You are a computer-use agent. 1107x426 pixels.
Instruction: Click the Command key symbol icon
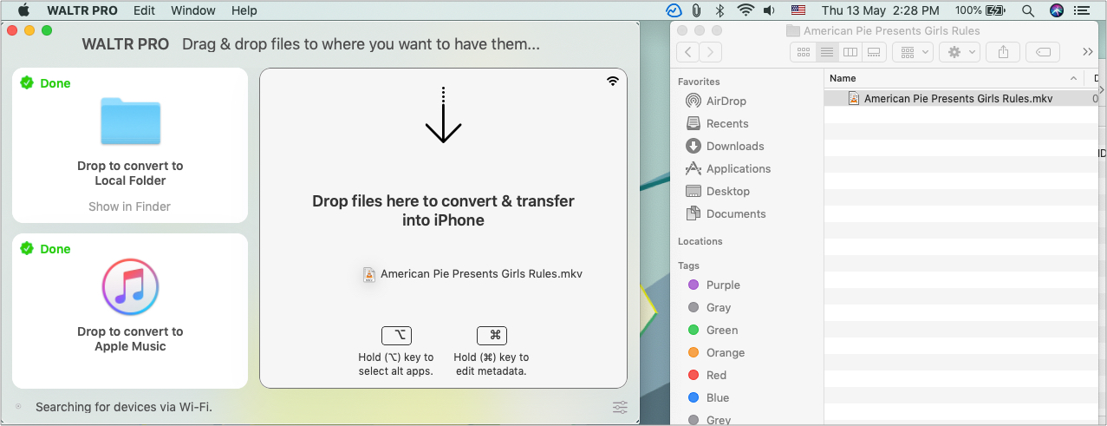pos(492,336)
